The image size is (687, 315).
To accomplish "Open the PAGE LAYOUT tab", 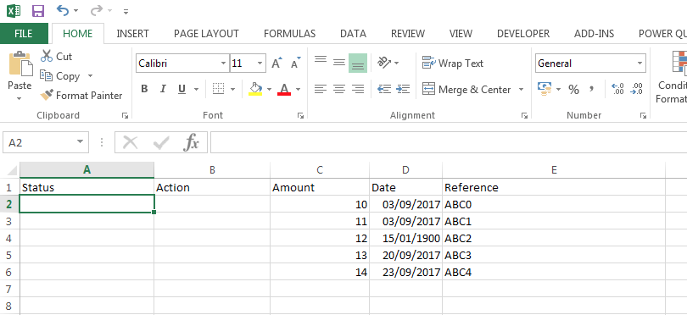I will 206,34.
